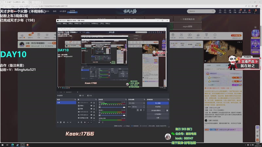Open video playback icon in streamer toolbar

190,36
